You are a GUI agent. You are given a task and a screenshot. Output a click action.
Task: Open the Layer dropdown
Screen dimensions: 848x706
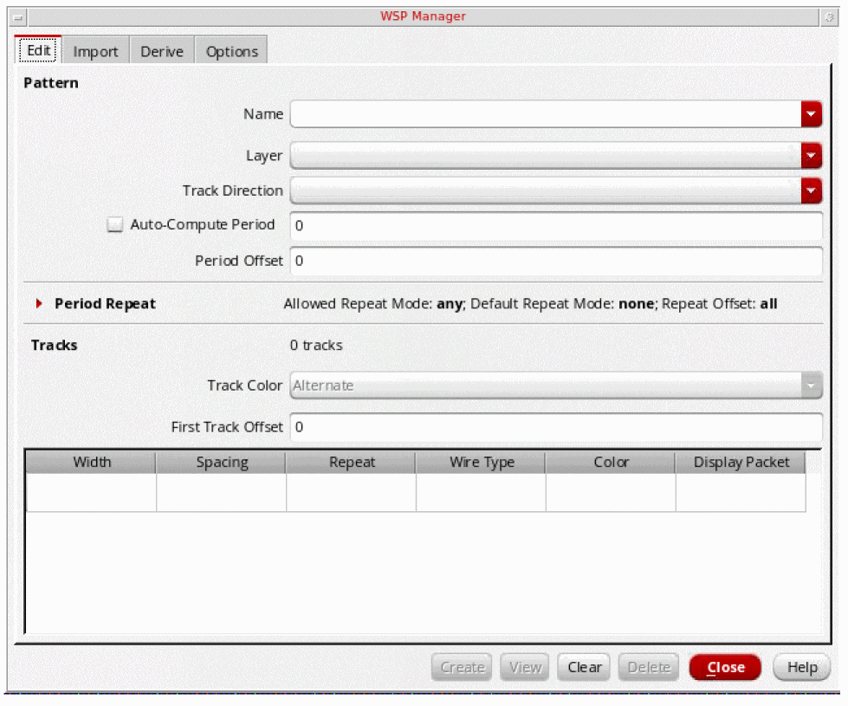click(x=556, y=156)
